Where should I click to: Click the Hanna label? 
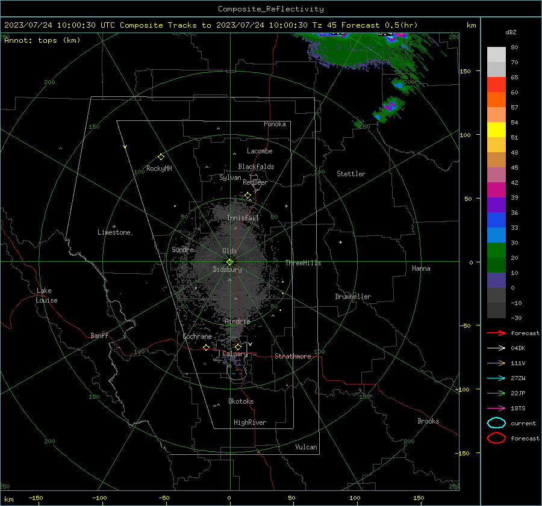pos(421,268)
